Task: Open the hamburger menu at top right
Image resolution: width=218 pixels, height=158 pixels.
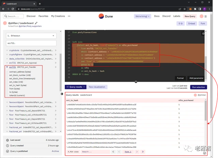Action: 205,16
